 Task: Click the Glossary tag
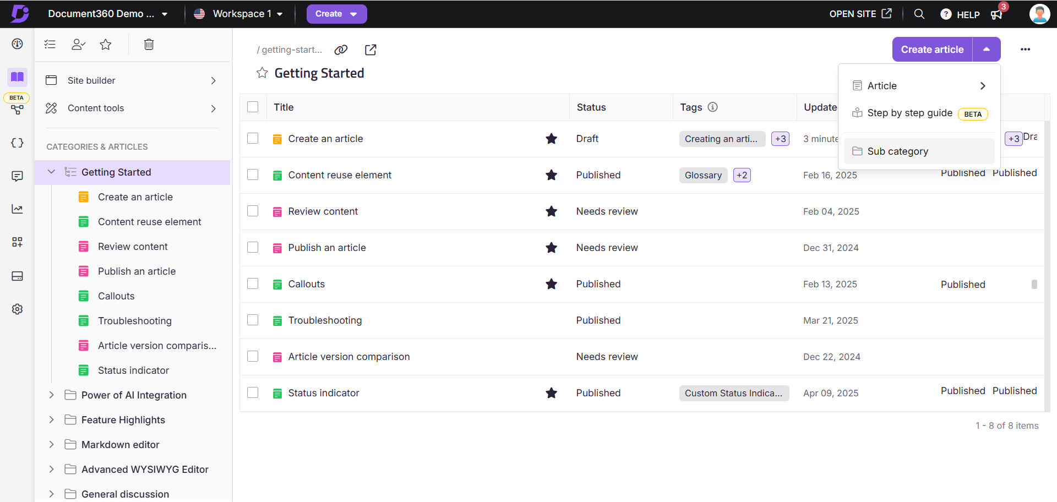click(703, 175)
